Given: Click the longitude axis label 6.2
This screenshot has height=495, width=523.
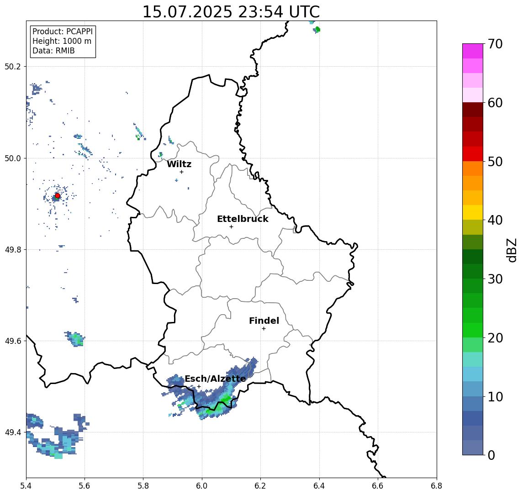Looking at the screenshot, I should [260, 486].
